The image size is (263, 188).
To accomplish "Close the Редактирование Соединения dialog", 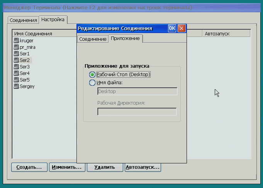I will [x=182, y=28].
